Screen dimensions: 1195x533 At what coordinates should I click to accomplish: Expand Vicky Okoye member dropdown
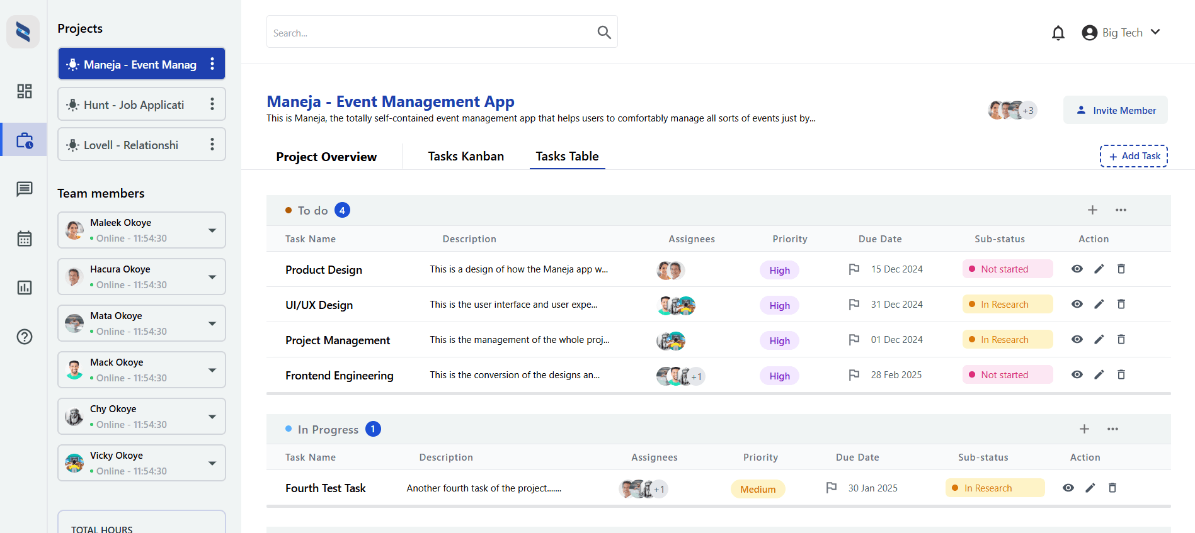click(212, 463)
